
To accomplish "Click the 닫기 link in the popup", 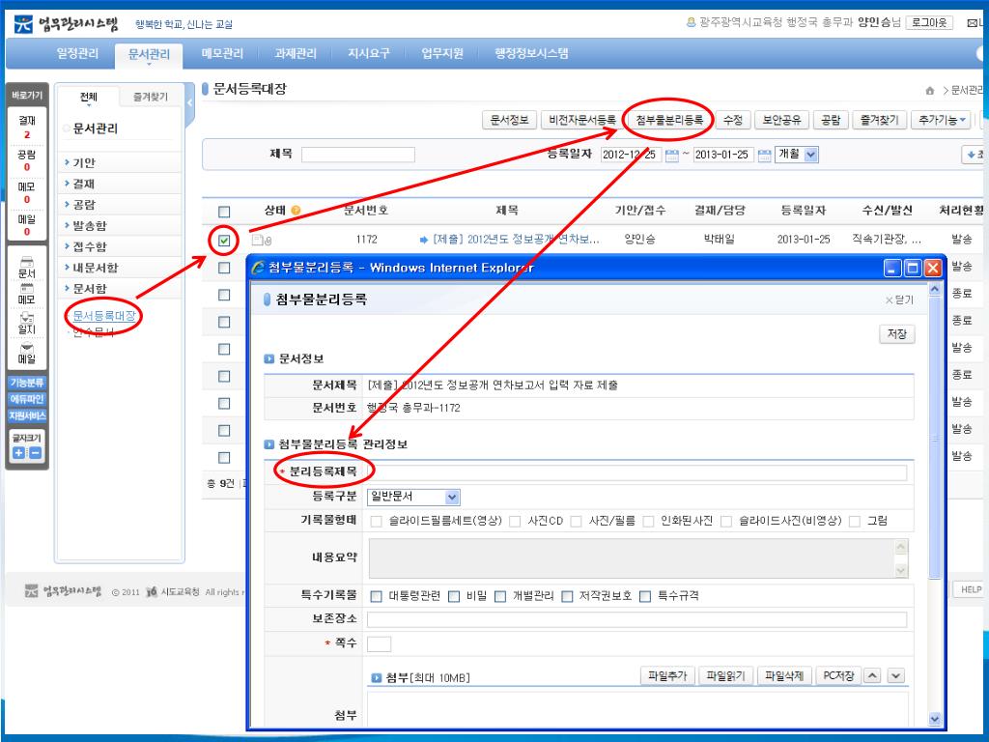I will pyautogui.click(x=899, y=300).
